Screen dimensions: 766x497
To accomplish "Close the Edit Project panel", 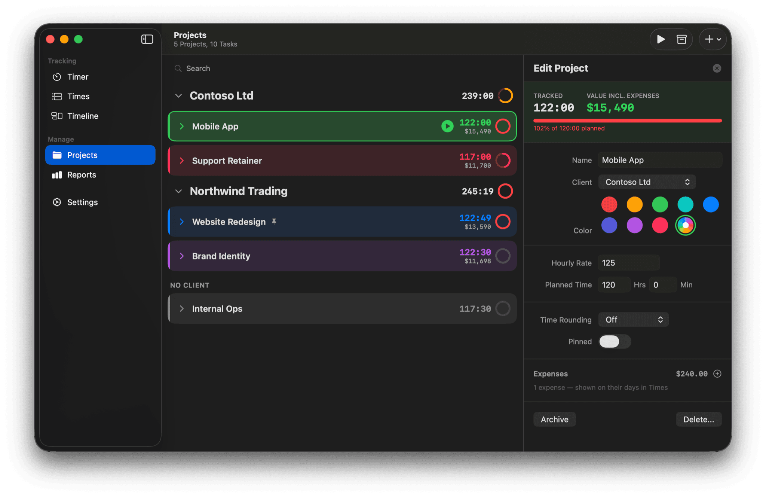I will 717,68.
